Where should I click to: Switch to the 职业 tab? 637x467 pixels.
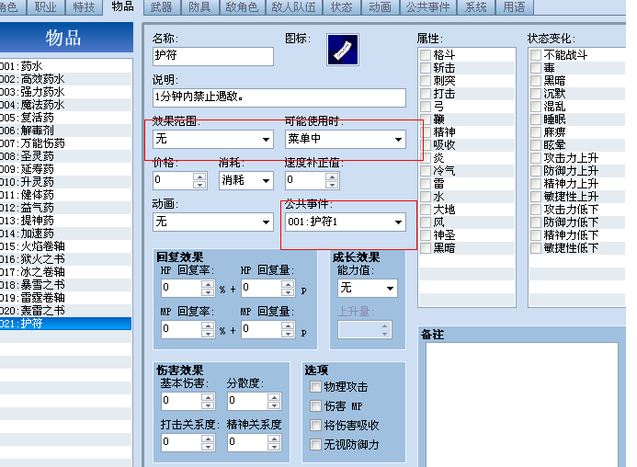click(46, 7)
